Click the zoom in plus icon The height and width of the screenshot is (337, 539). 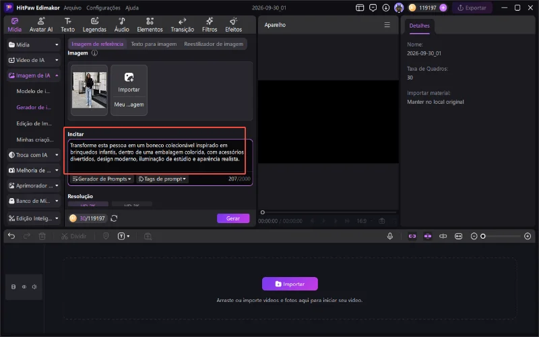pyautogui.click(x=528, y=237)
